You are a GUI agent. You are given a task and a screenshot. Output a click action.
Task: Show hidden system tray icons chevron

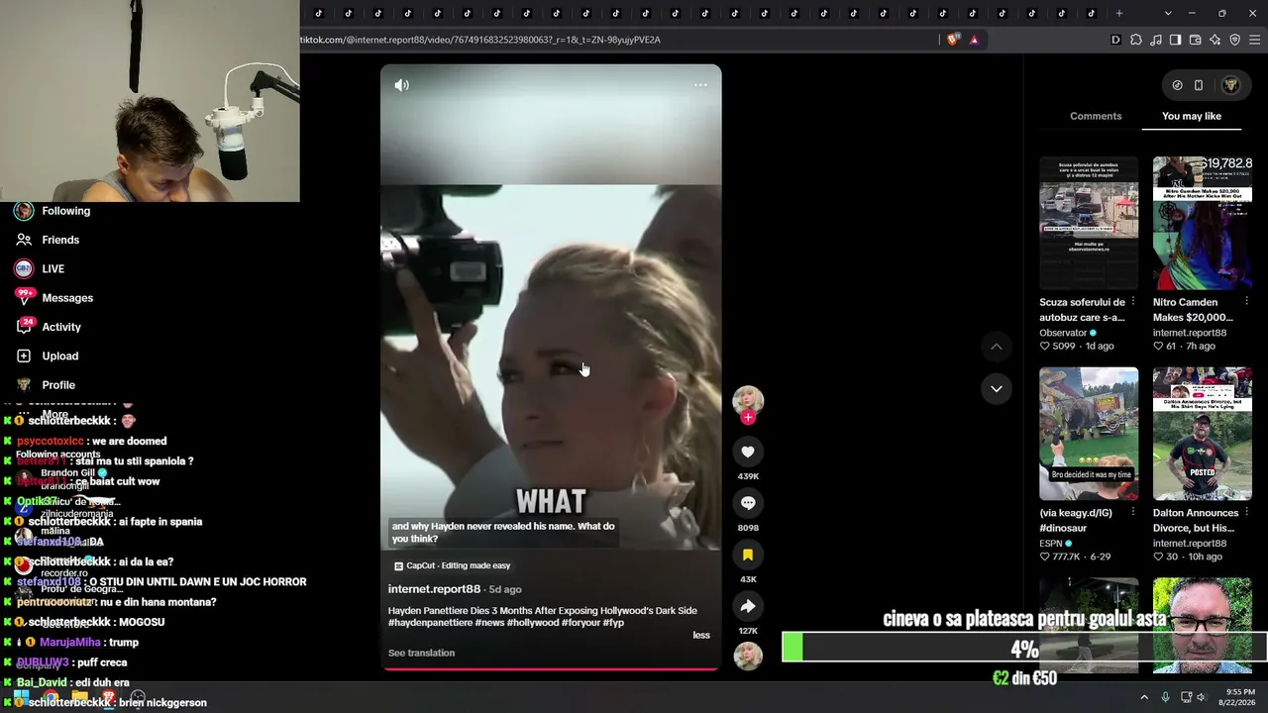[1144, 697]
